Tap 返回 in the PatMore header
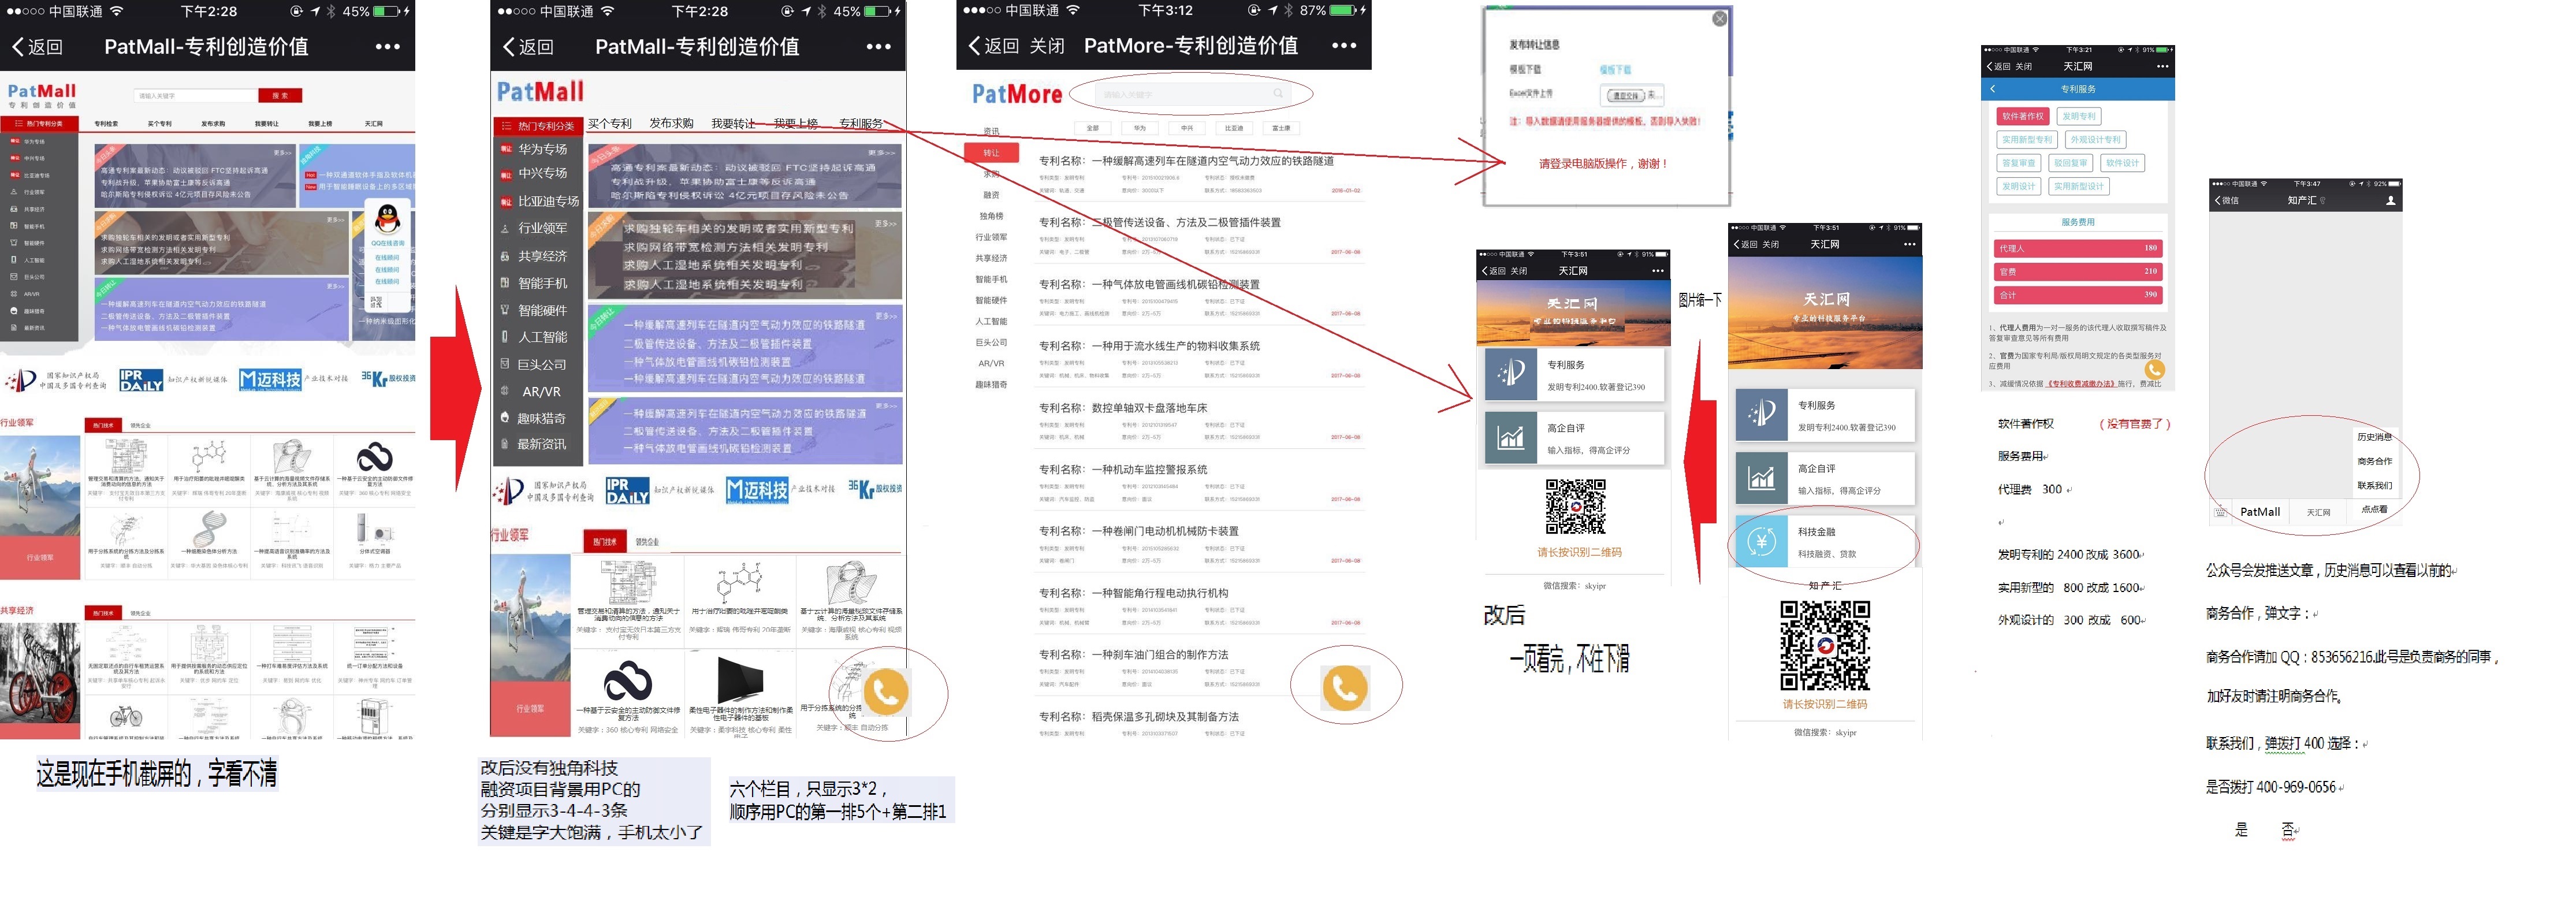The image size is (2576, 908). coord(994,46)
